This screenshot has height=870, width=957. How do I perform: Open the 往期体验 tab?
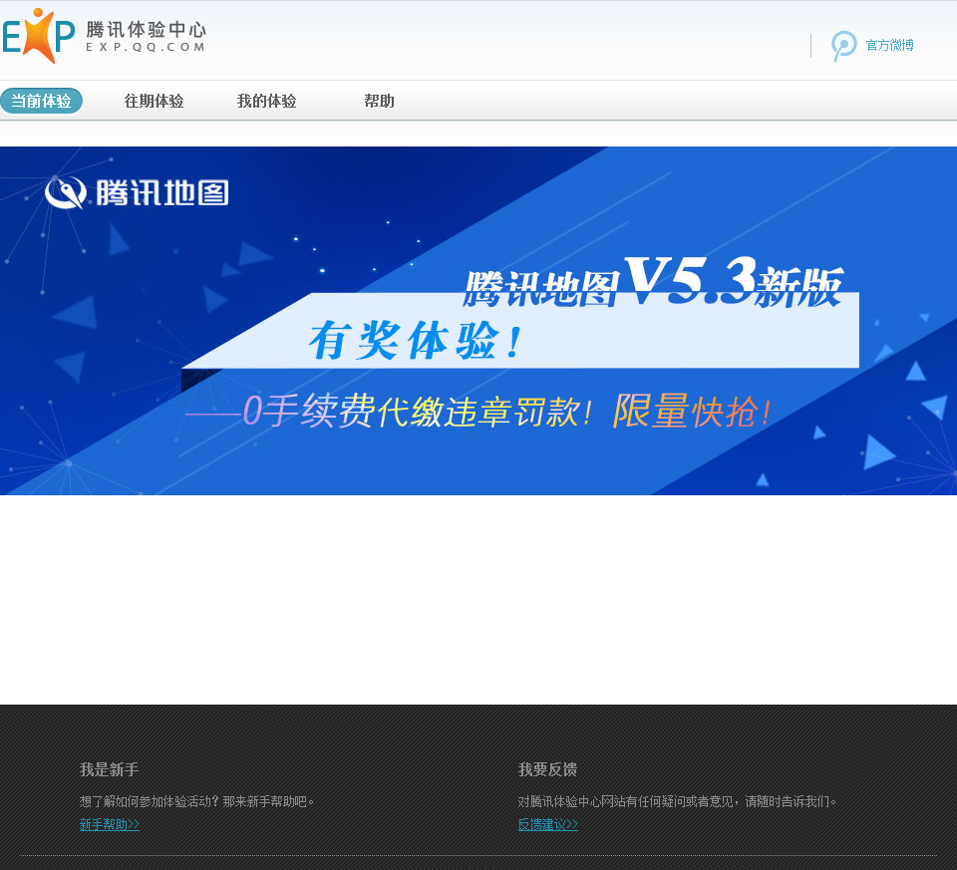click(154, 101)
